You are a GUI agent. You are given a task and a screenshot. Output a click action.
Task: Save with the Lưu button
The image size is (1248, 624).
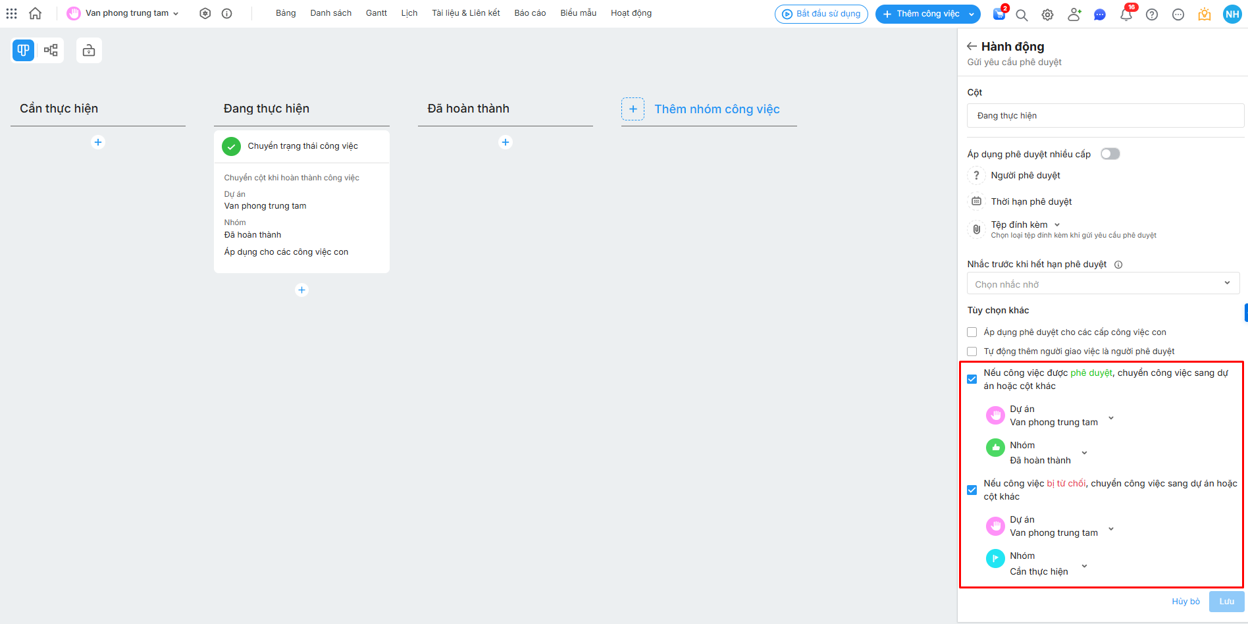pos(1227,602)
